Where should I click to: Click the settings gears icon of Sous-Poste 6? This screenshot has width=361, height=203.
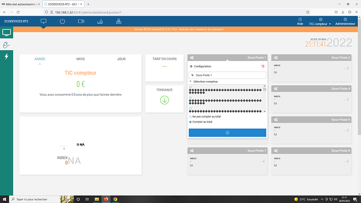276,120
